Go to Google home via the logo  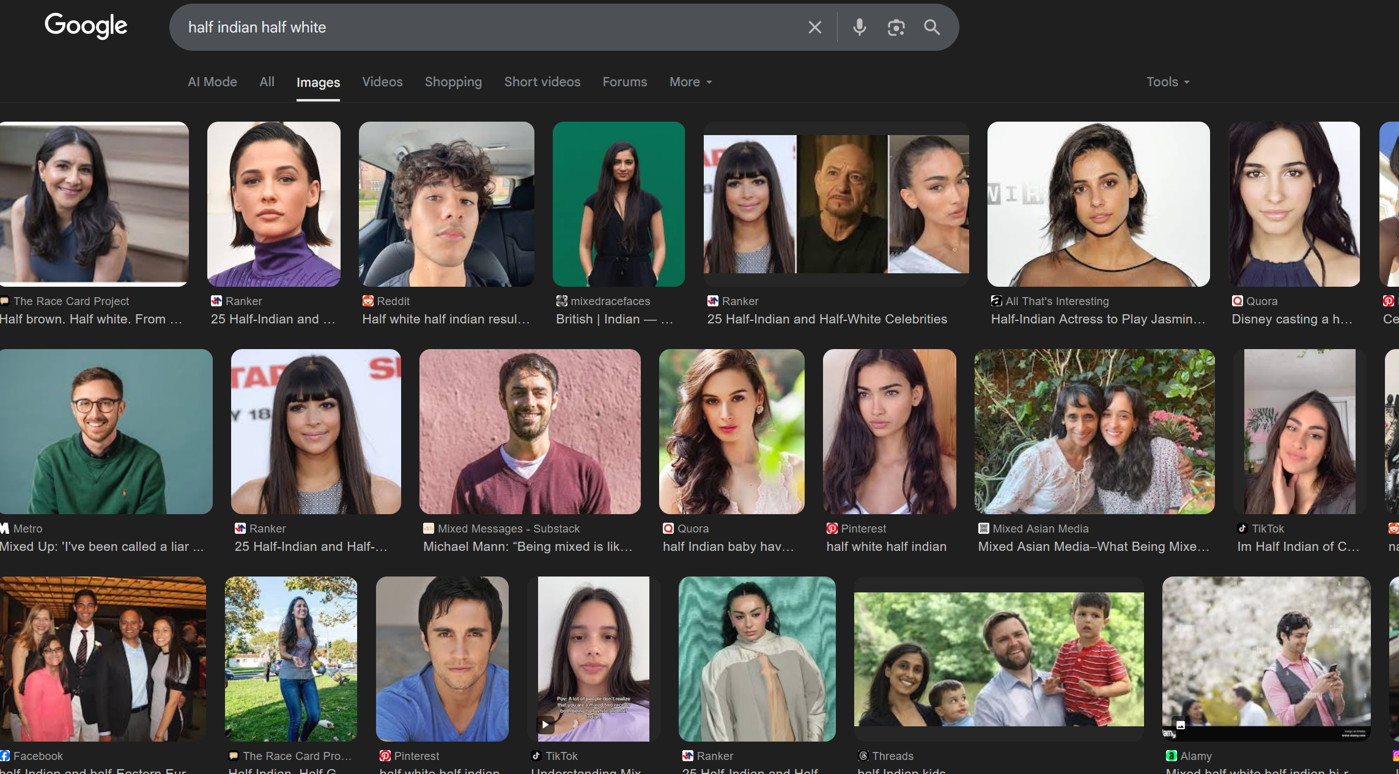(x=86, y=26)
